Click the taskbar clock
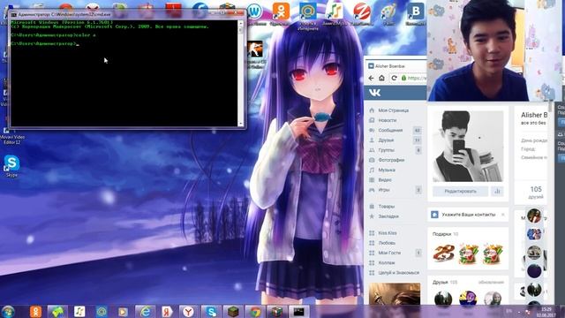 pos(546,312)
